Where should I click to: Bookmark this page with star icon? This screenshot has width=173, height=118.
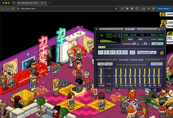click(116, 8)
